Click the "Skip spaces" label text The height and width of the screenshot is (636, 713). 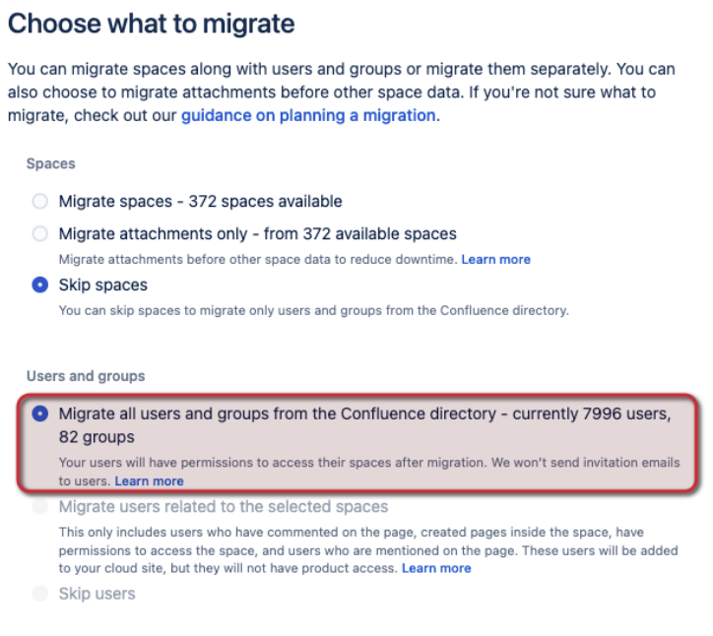click(x=102, y=286)
